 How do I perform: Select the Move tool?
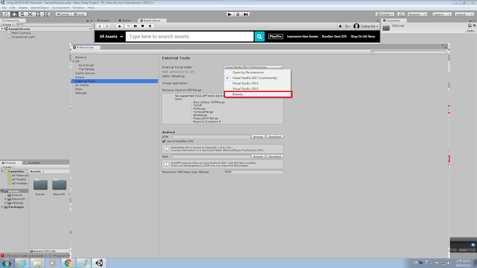(x=14, y=14)
